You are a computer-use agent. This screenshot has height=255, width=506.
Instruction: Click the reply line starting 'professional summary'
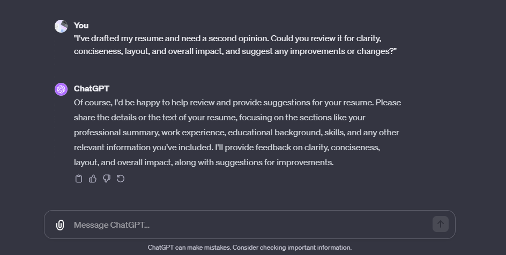pyautogui.click(x=236, y=133)
